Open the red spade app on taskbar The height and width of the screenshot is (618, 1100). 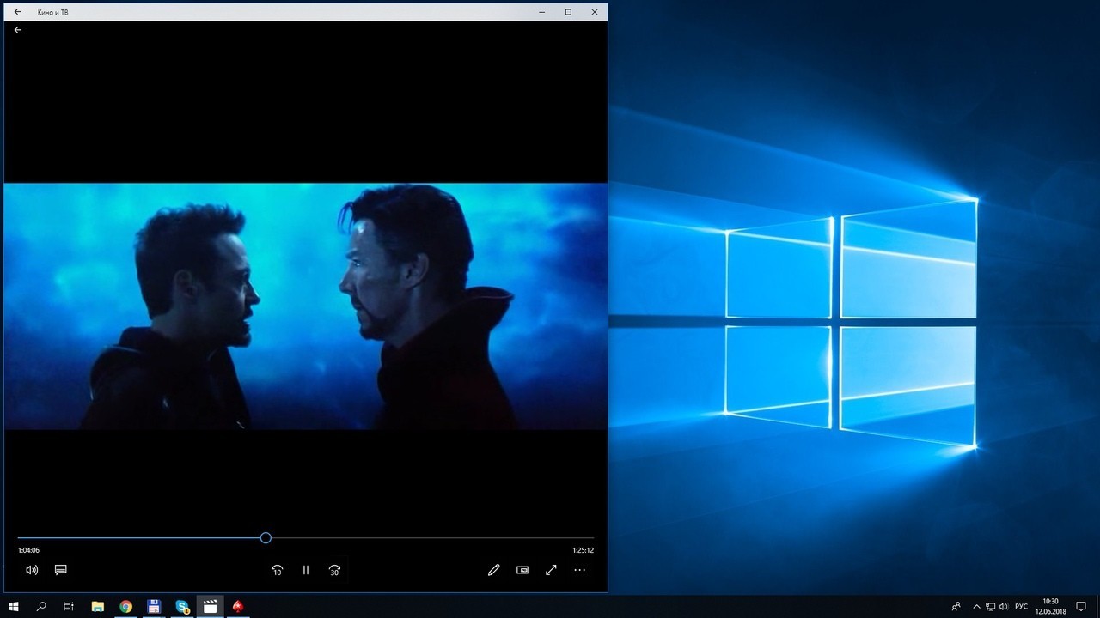[x=238, y=607]
